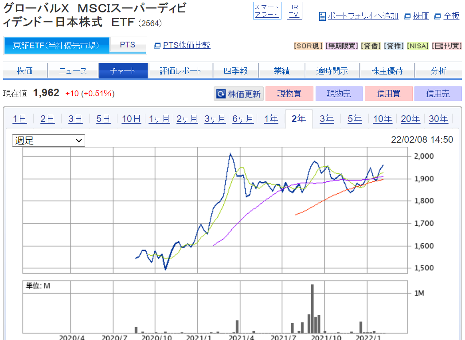Click the 1M volume axis label

(x=419, y=293)
